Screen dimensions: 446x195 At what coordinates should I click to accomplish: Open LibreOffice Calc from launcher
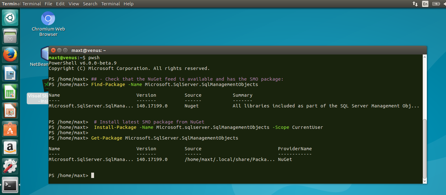point(10,92)
